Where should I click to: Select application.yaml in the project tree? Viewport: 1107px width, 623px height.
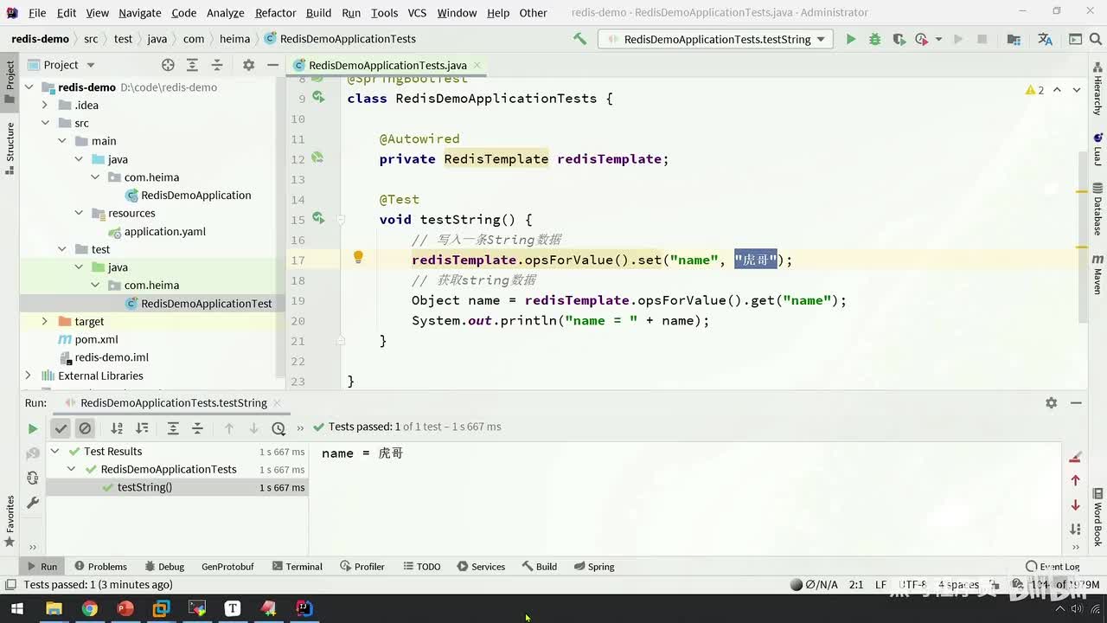click(164, 232)
